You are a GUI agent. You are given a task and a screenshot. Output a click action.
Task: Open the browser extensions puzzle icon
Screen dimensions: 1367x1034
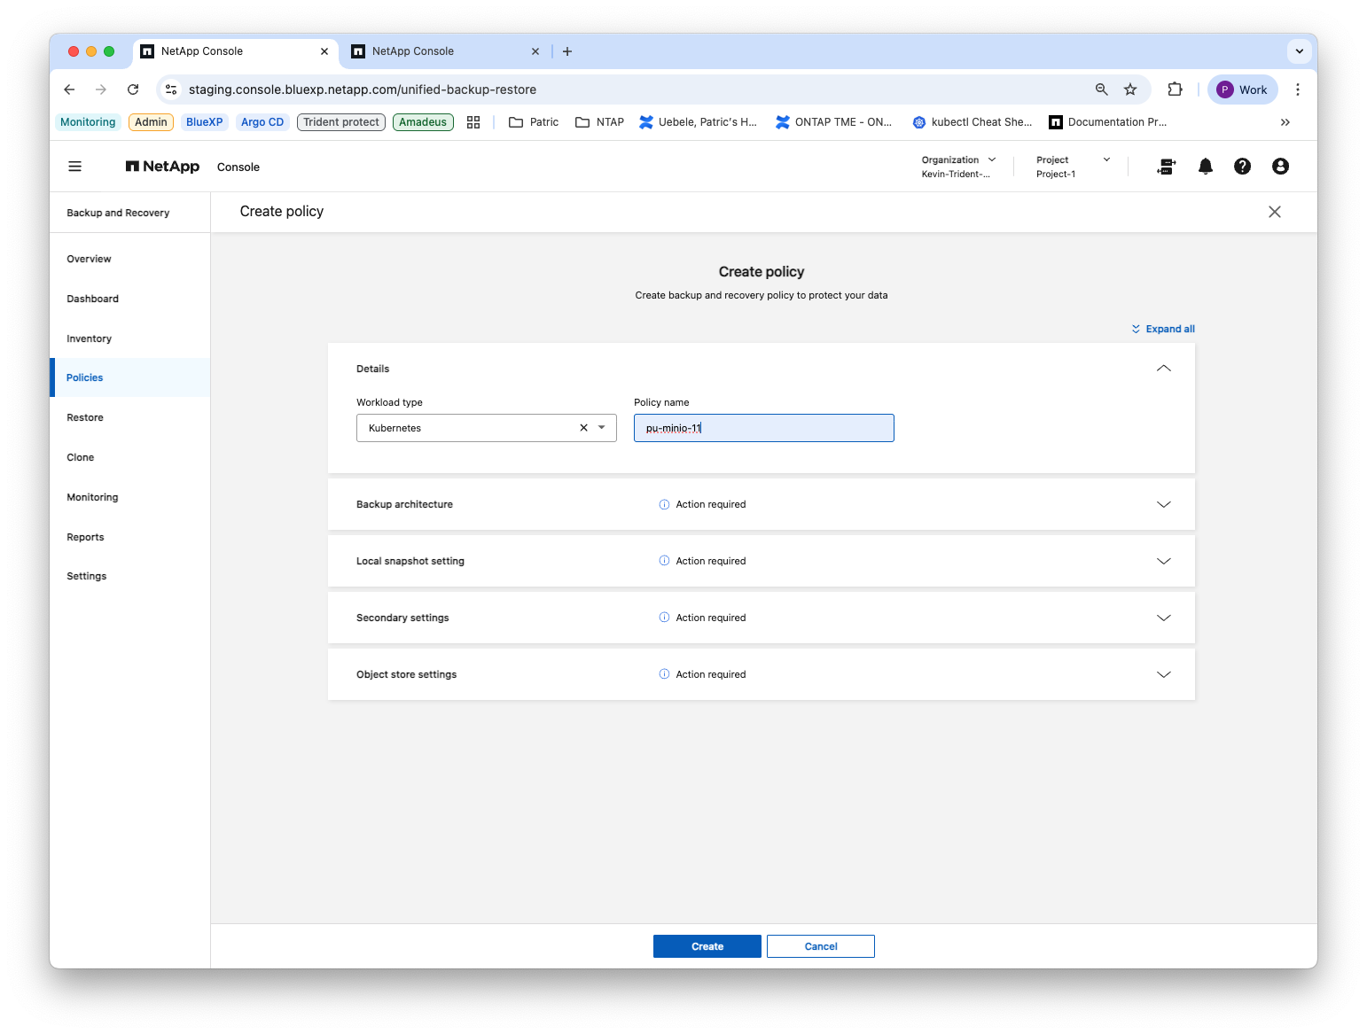click(1175, 89)
